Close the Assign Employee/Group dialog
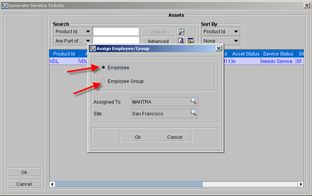 (x=219, y=48)
